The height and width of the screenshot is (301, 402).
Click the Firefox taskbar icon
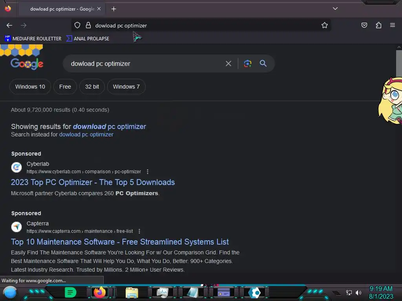[99, 292]
